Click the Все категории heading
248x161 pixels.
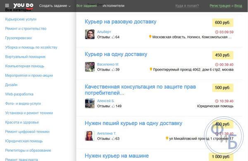click(18, 10)
